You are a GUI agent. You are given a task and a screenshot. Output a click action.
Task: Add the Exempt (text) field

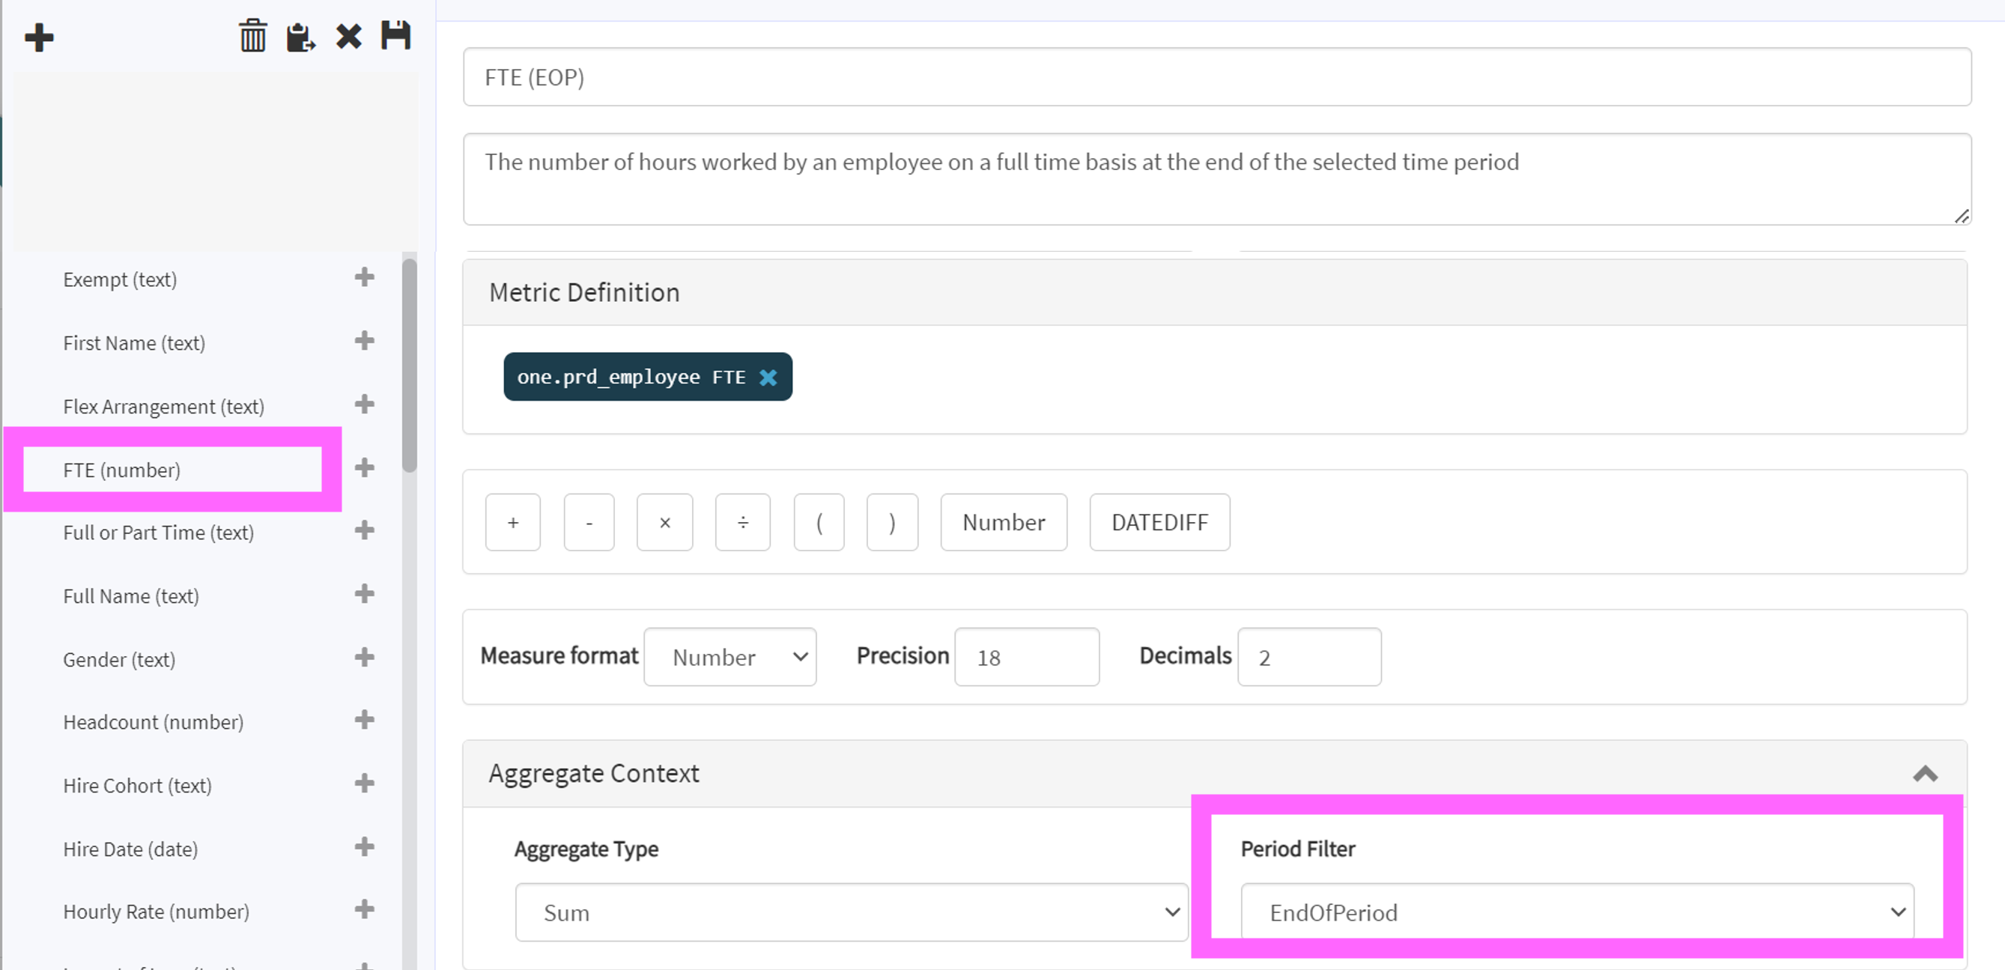coord(364,277)
